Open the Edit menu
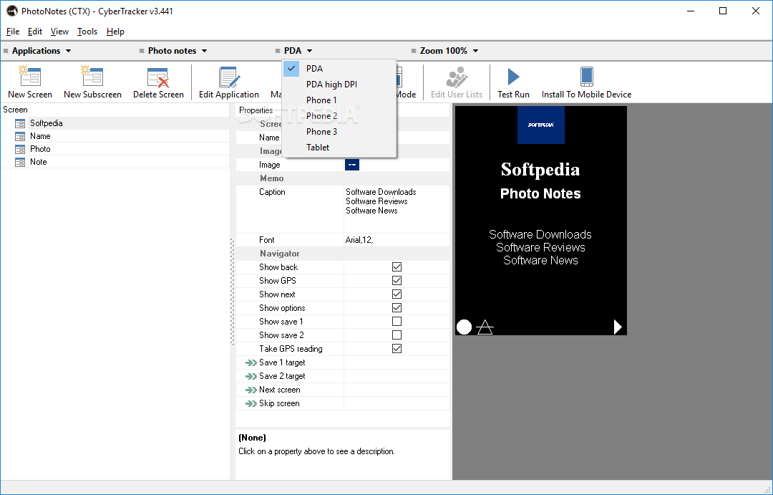 tap(35, 32)
